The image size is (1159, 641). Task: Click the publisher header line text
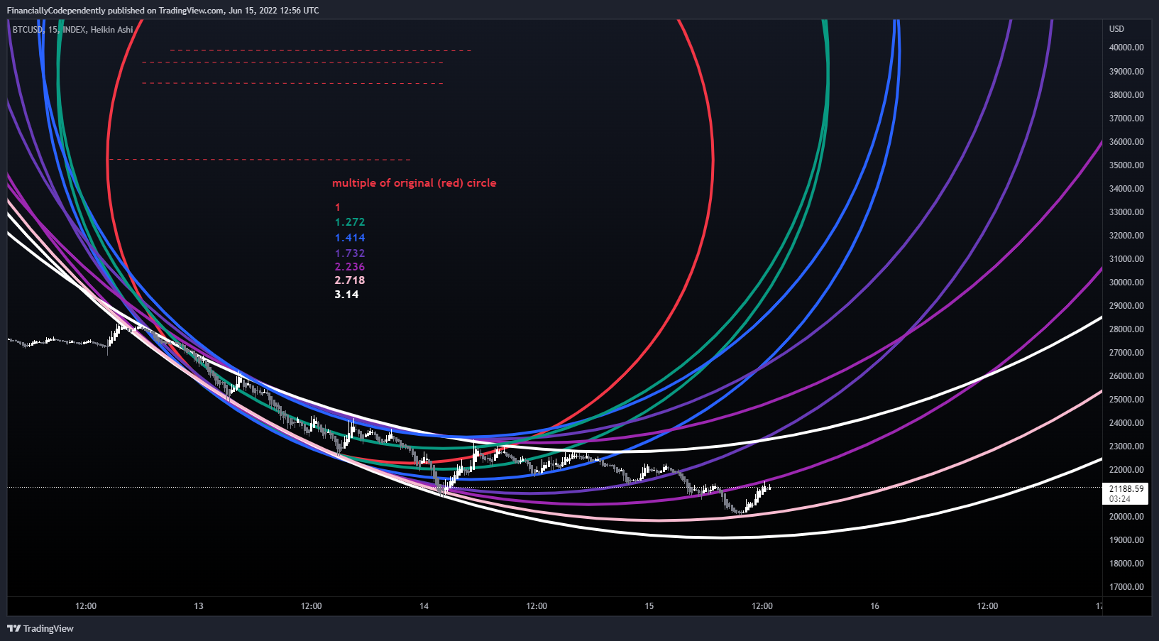click(x=163, y=11)
